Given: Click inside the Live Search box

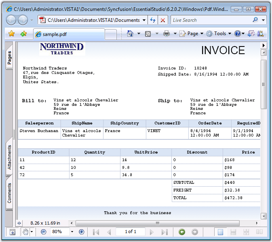Looking at the screenshot, I should click(x=211, y=20).
